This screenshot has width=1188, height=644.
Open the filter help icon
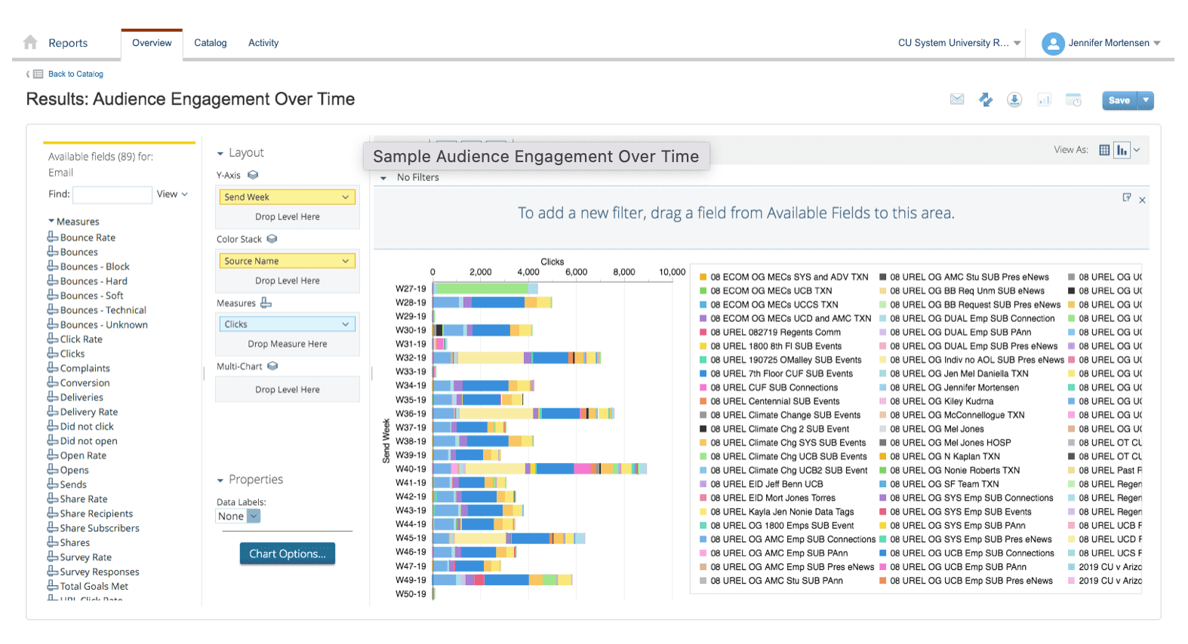click(x=1126, y=198)
